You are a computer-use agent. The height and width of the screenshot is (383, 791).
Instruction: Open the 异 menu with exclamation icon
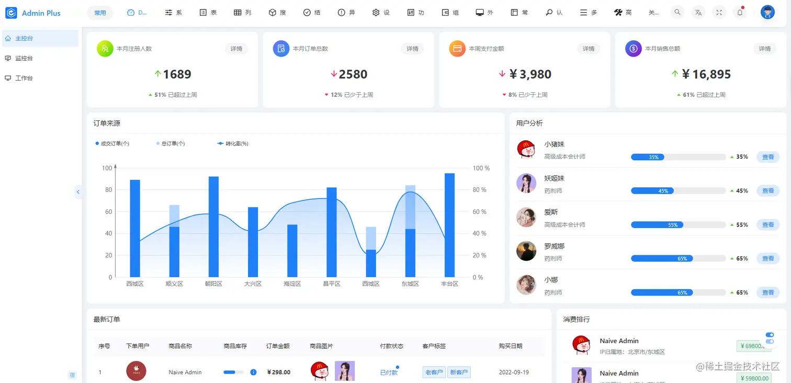pyautogui.click(x=346, y=13)
